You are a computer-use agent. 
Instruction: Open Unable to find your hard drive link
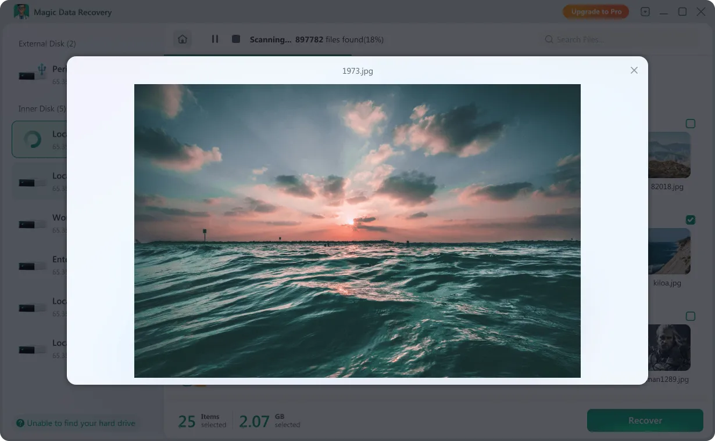(x=81, y=424)
